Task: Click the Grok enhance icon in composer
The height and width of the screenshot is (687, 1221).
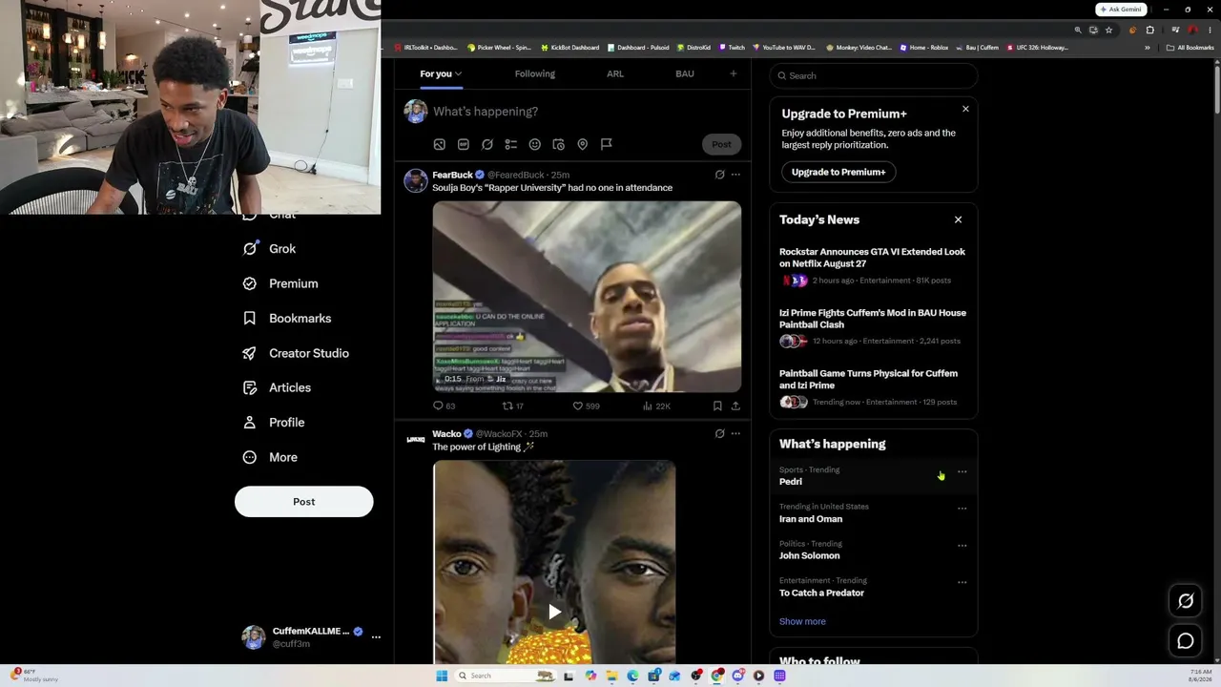Action: pyautogui.click(x=487, y=144)
